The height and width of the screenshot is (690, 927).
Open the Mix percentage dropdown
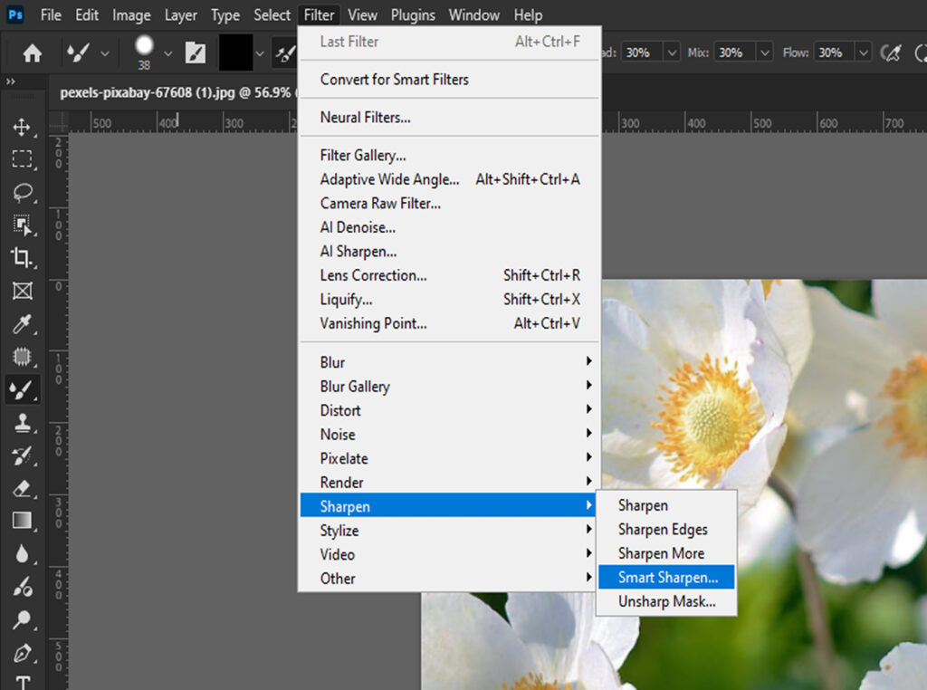click(763, 53)
